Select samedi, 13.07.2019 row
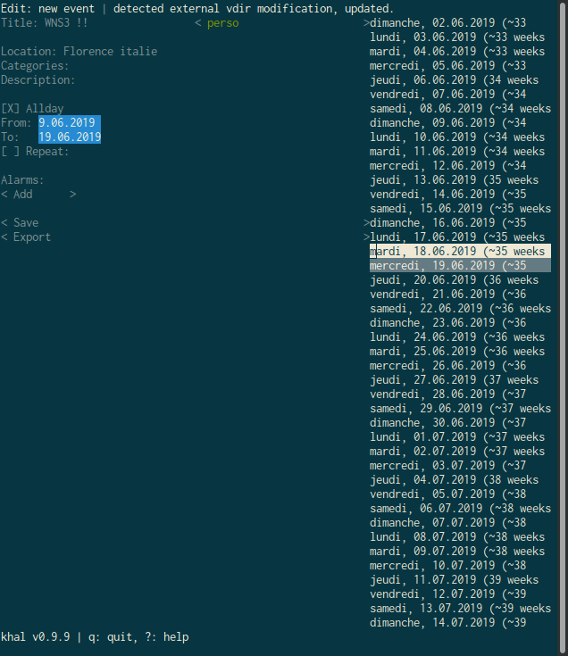Screen dimensions: 568x656 460,608
